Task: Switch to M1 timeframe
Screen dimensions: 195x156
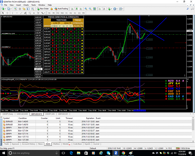Action: [49, 13]
